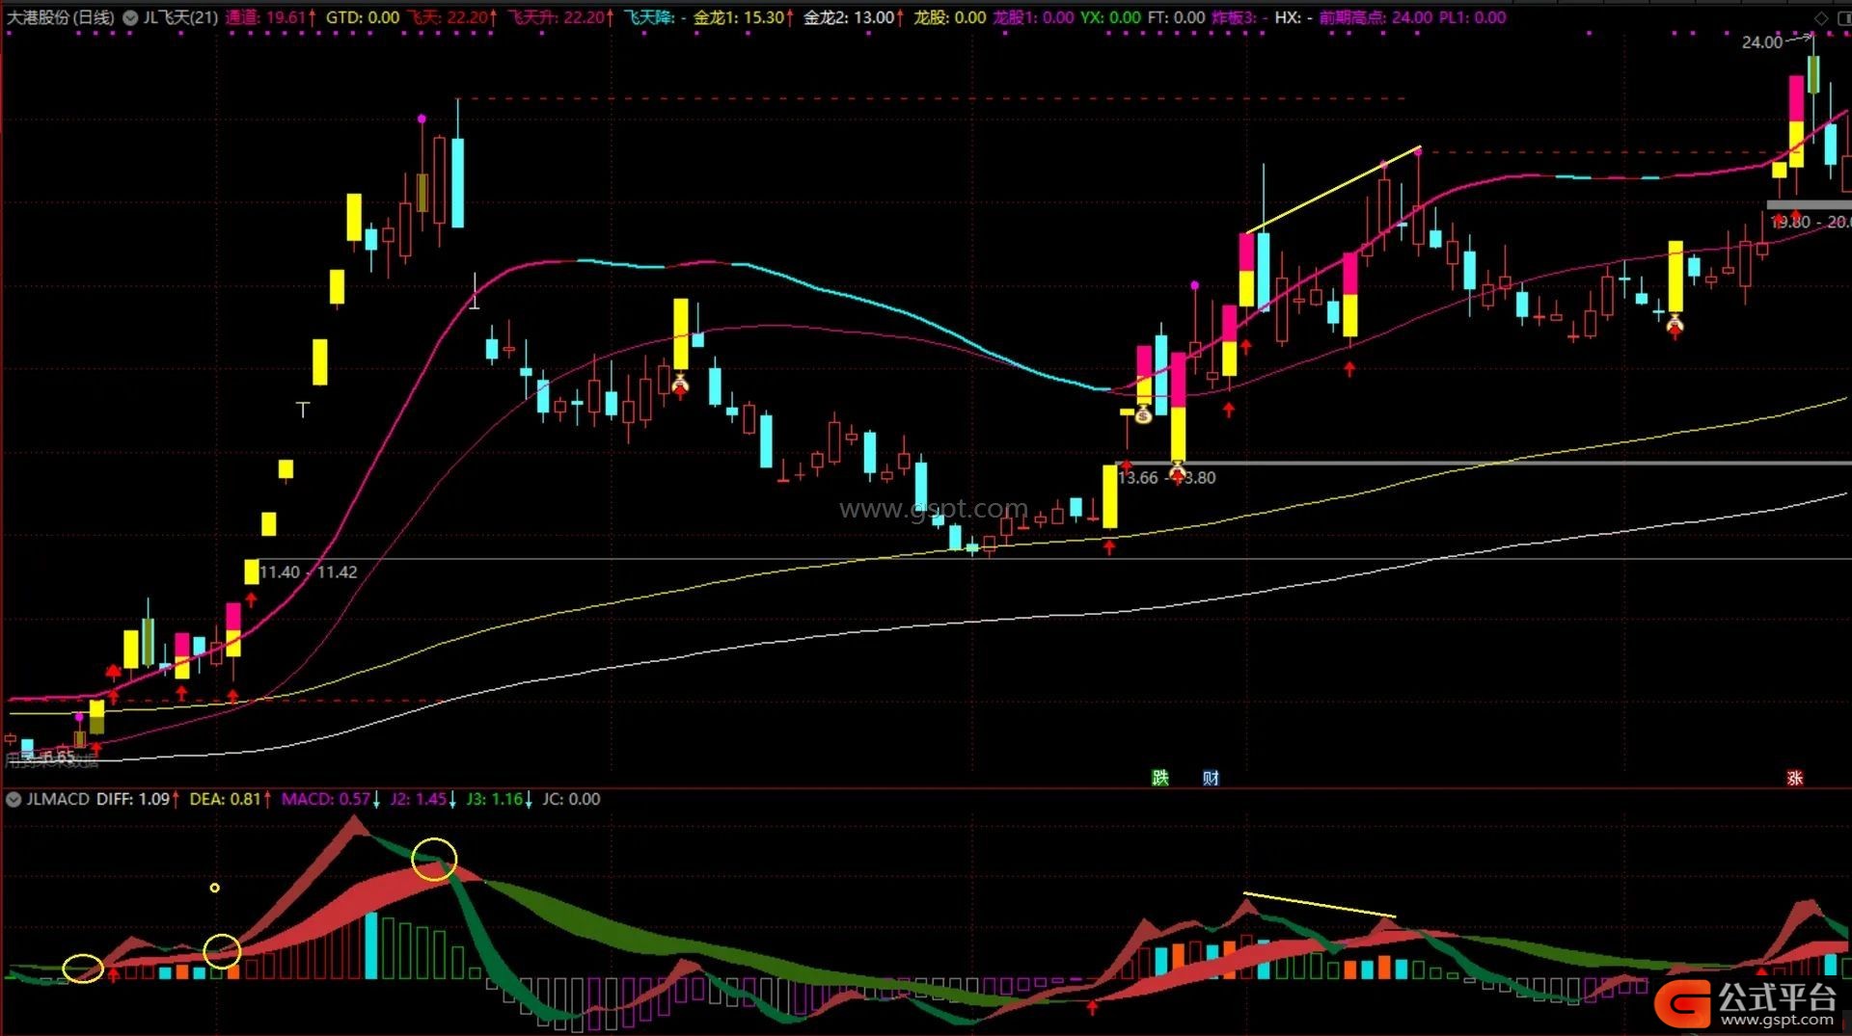Click the 前期高点: 24.00 value

tap(1375, 17)
